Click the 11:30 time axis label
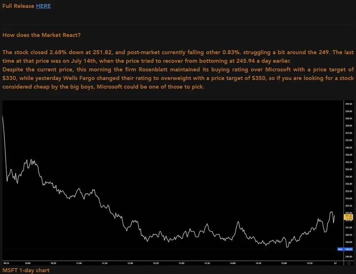Viewport: 356px width, 274px height. (x=105, y=263)
